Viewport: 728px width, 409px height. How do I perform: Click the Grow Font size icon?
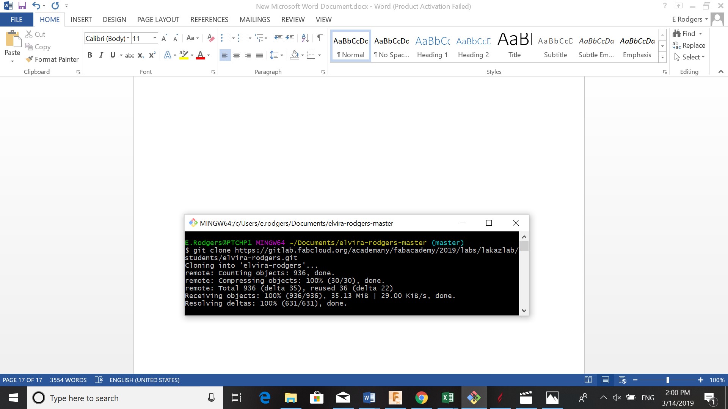[x=164, y=38]
